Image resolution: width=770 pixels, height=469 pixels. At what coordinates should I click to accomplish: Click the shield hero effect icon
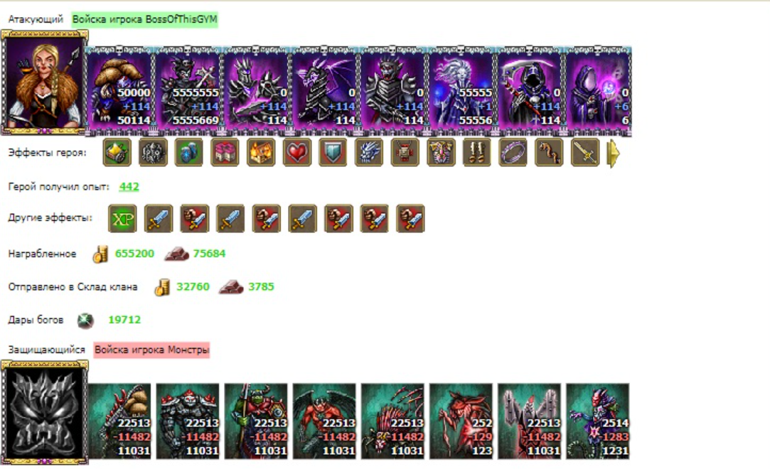click(333, 153)
